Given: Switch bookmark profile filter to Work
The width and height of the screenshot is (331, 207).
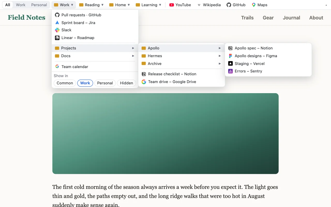Looking at the screenshot, I should (x=21, y=5).
